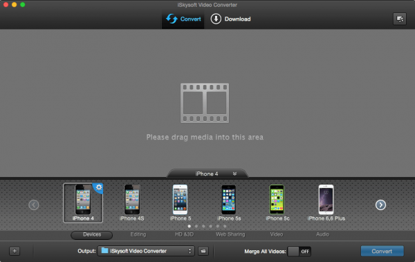The image size is (415, 262).
Task: Select the Devices category tab
Action: (x=92, y=235)
